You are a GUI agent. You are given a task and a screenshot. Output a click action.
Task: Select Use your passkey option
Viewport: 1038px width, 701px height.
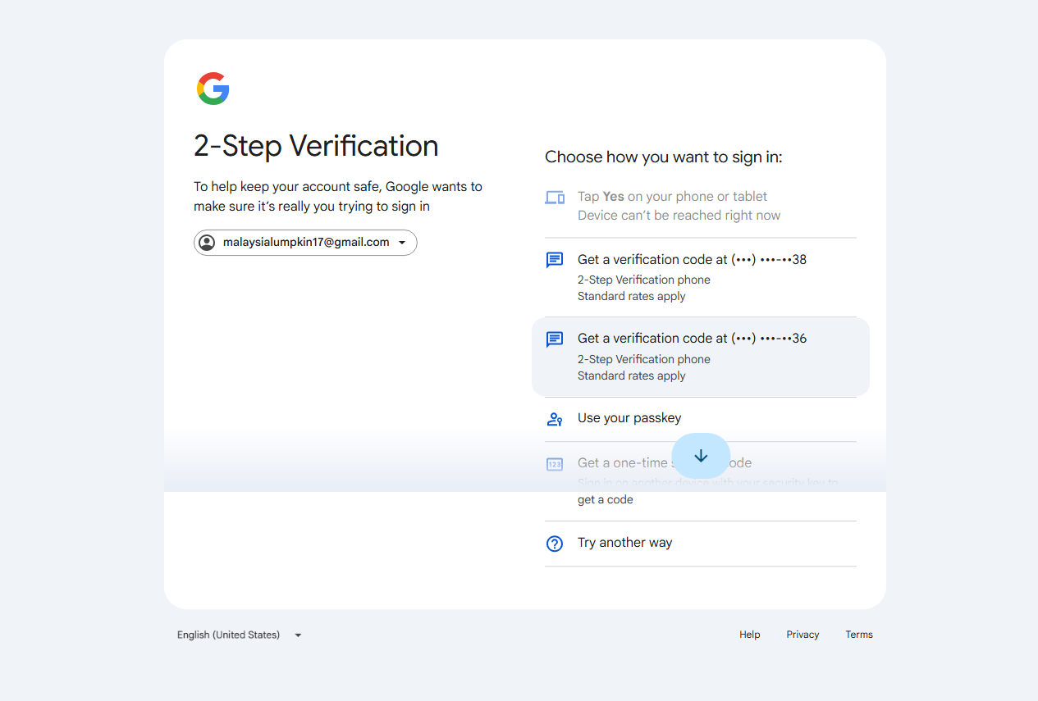coord(701,419)
